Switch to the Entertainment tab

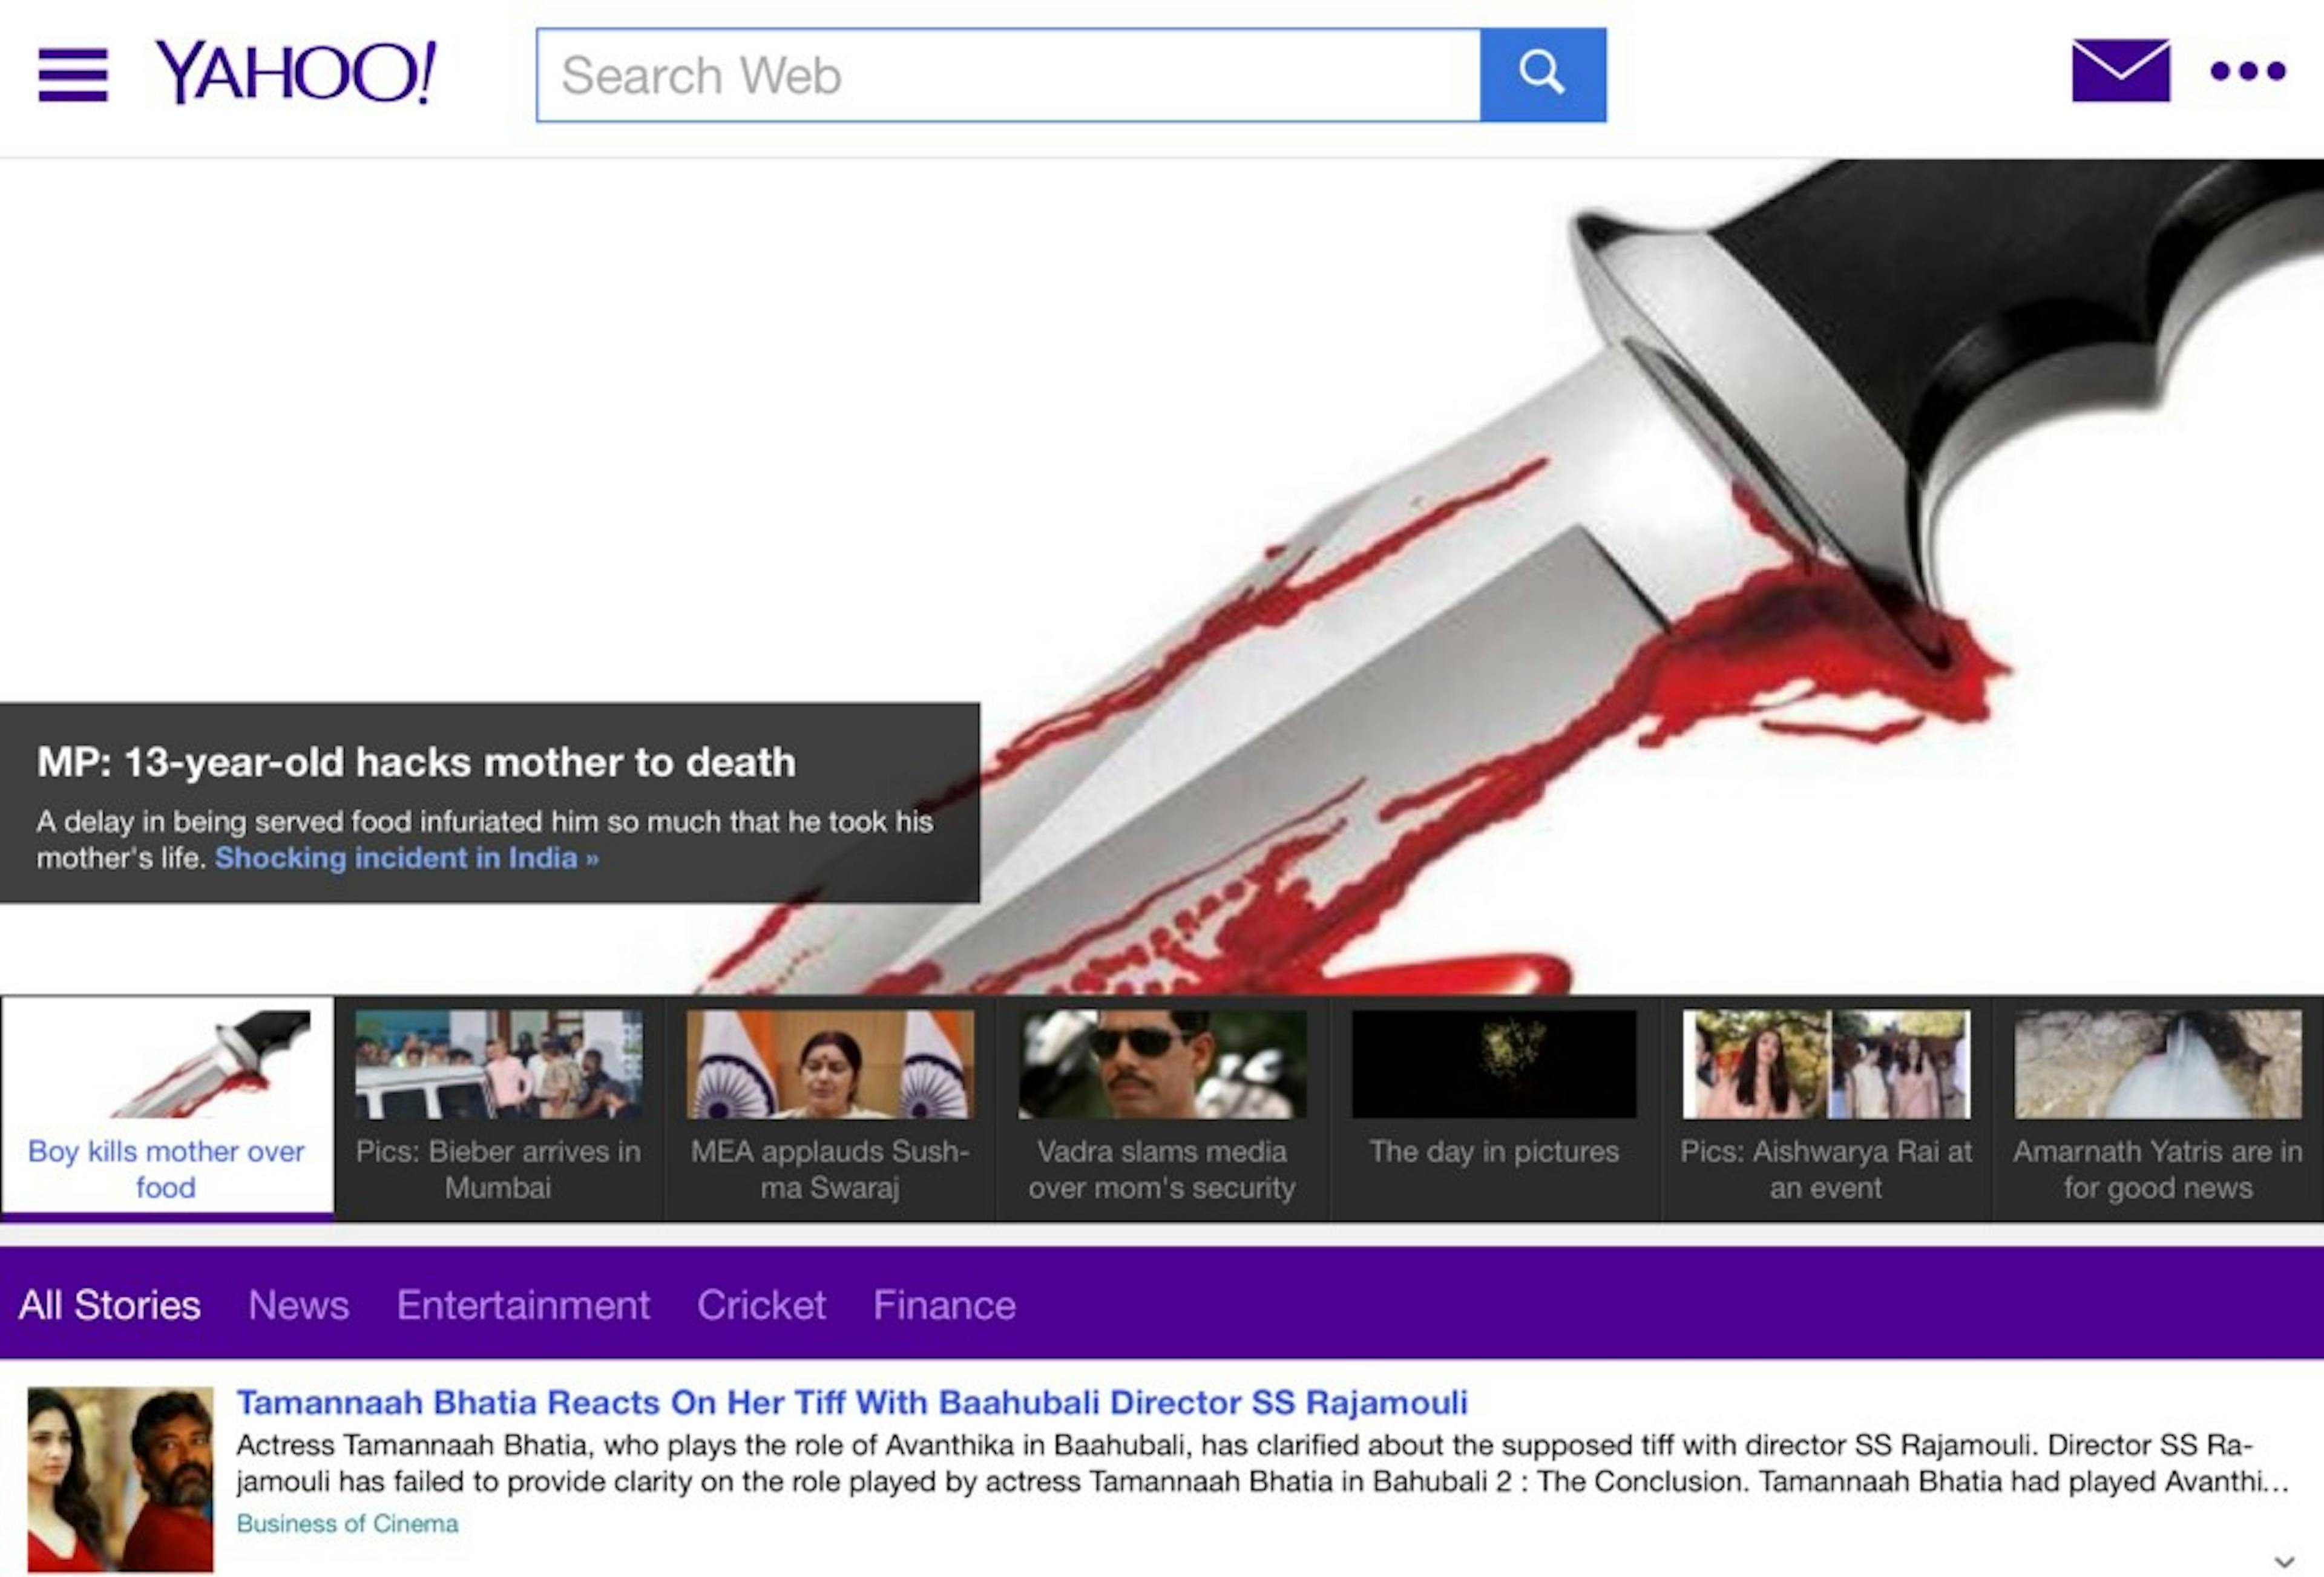pyautogui.click(x=523, y=1305)
